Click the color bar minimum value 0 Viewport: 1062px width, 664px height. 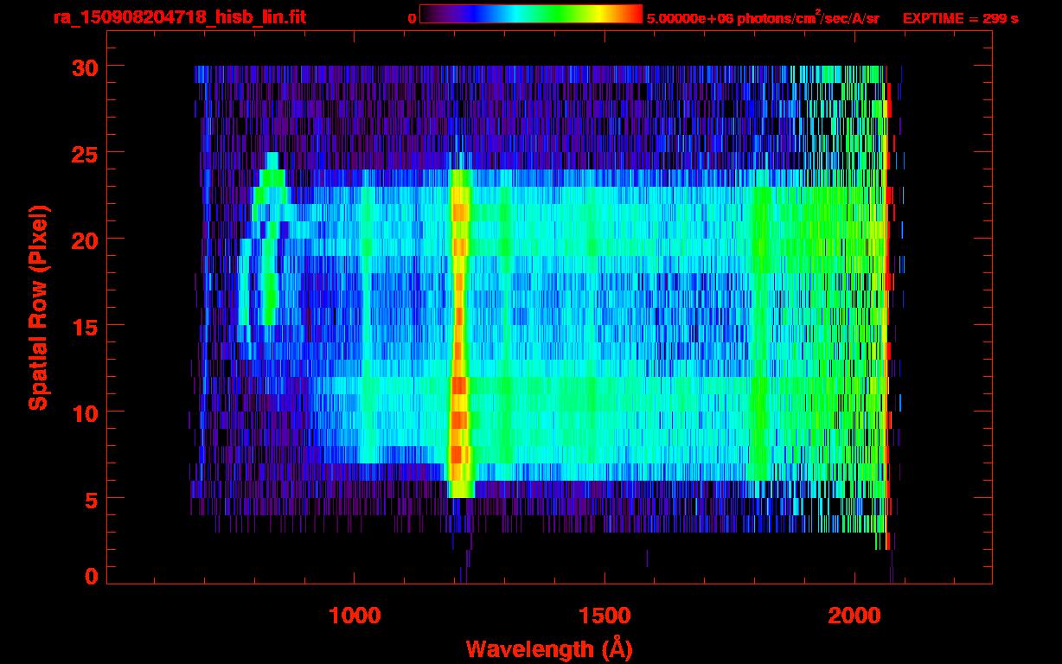click(412, 19)
